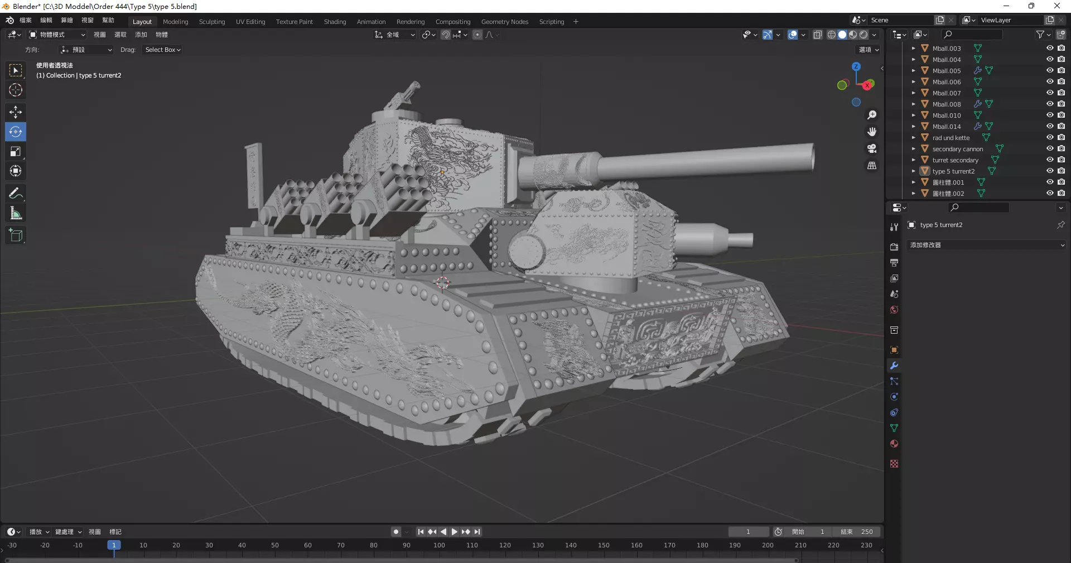The height and width of the screenshot is (563, 1071).
Task: Pick the Rotate tool
Action: click(16, 132)
